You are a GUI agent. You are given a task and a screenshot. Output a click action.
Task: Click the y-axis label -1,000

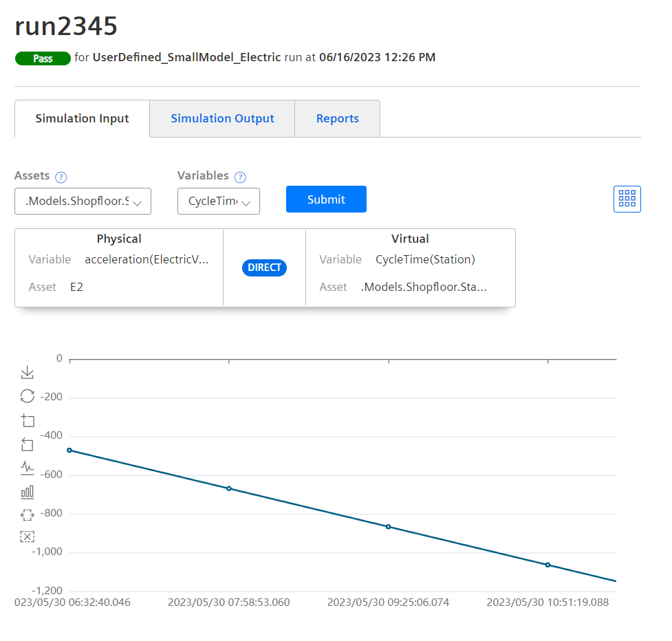tap(47, 552)
